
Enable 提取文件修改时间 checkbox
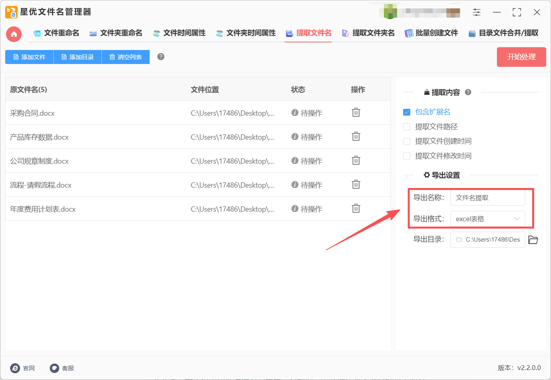pyautogui.click(x=407, y=156)
